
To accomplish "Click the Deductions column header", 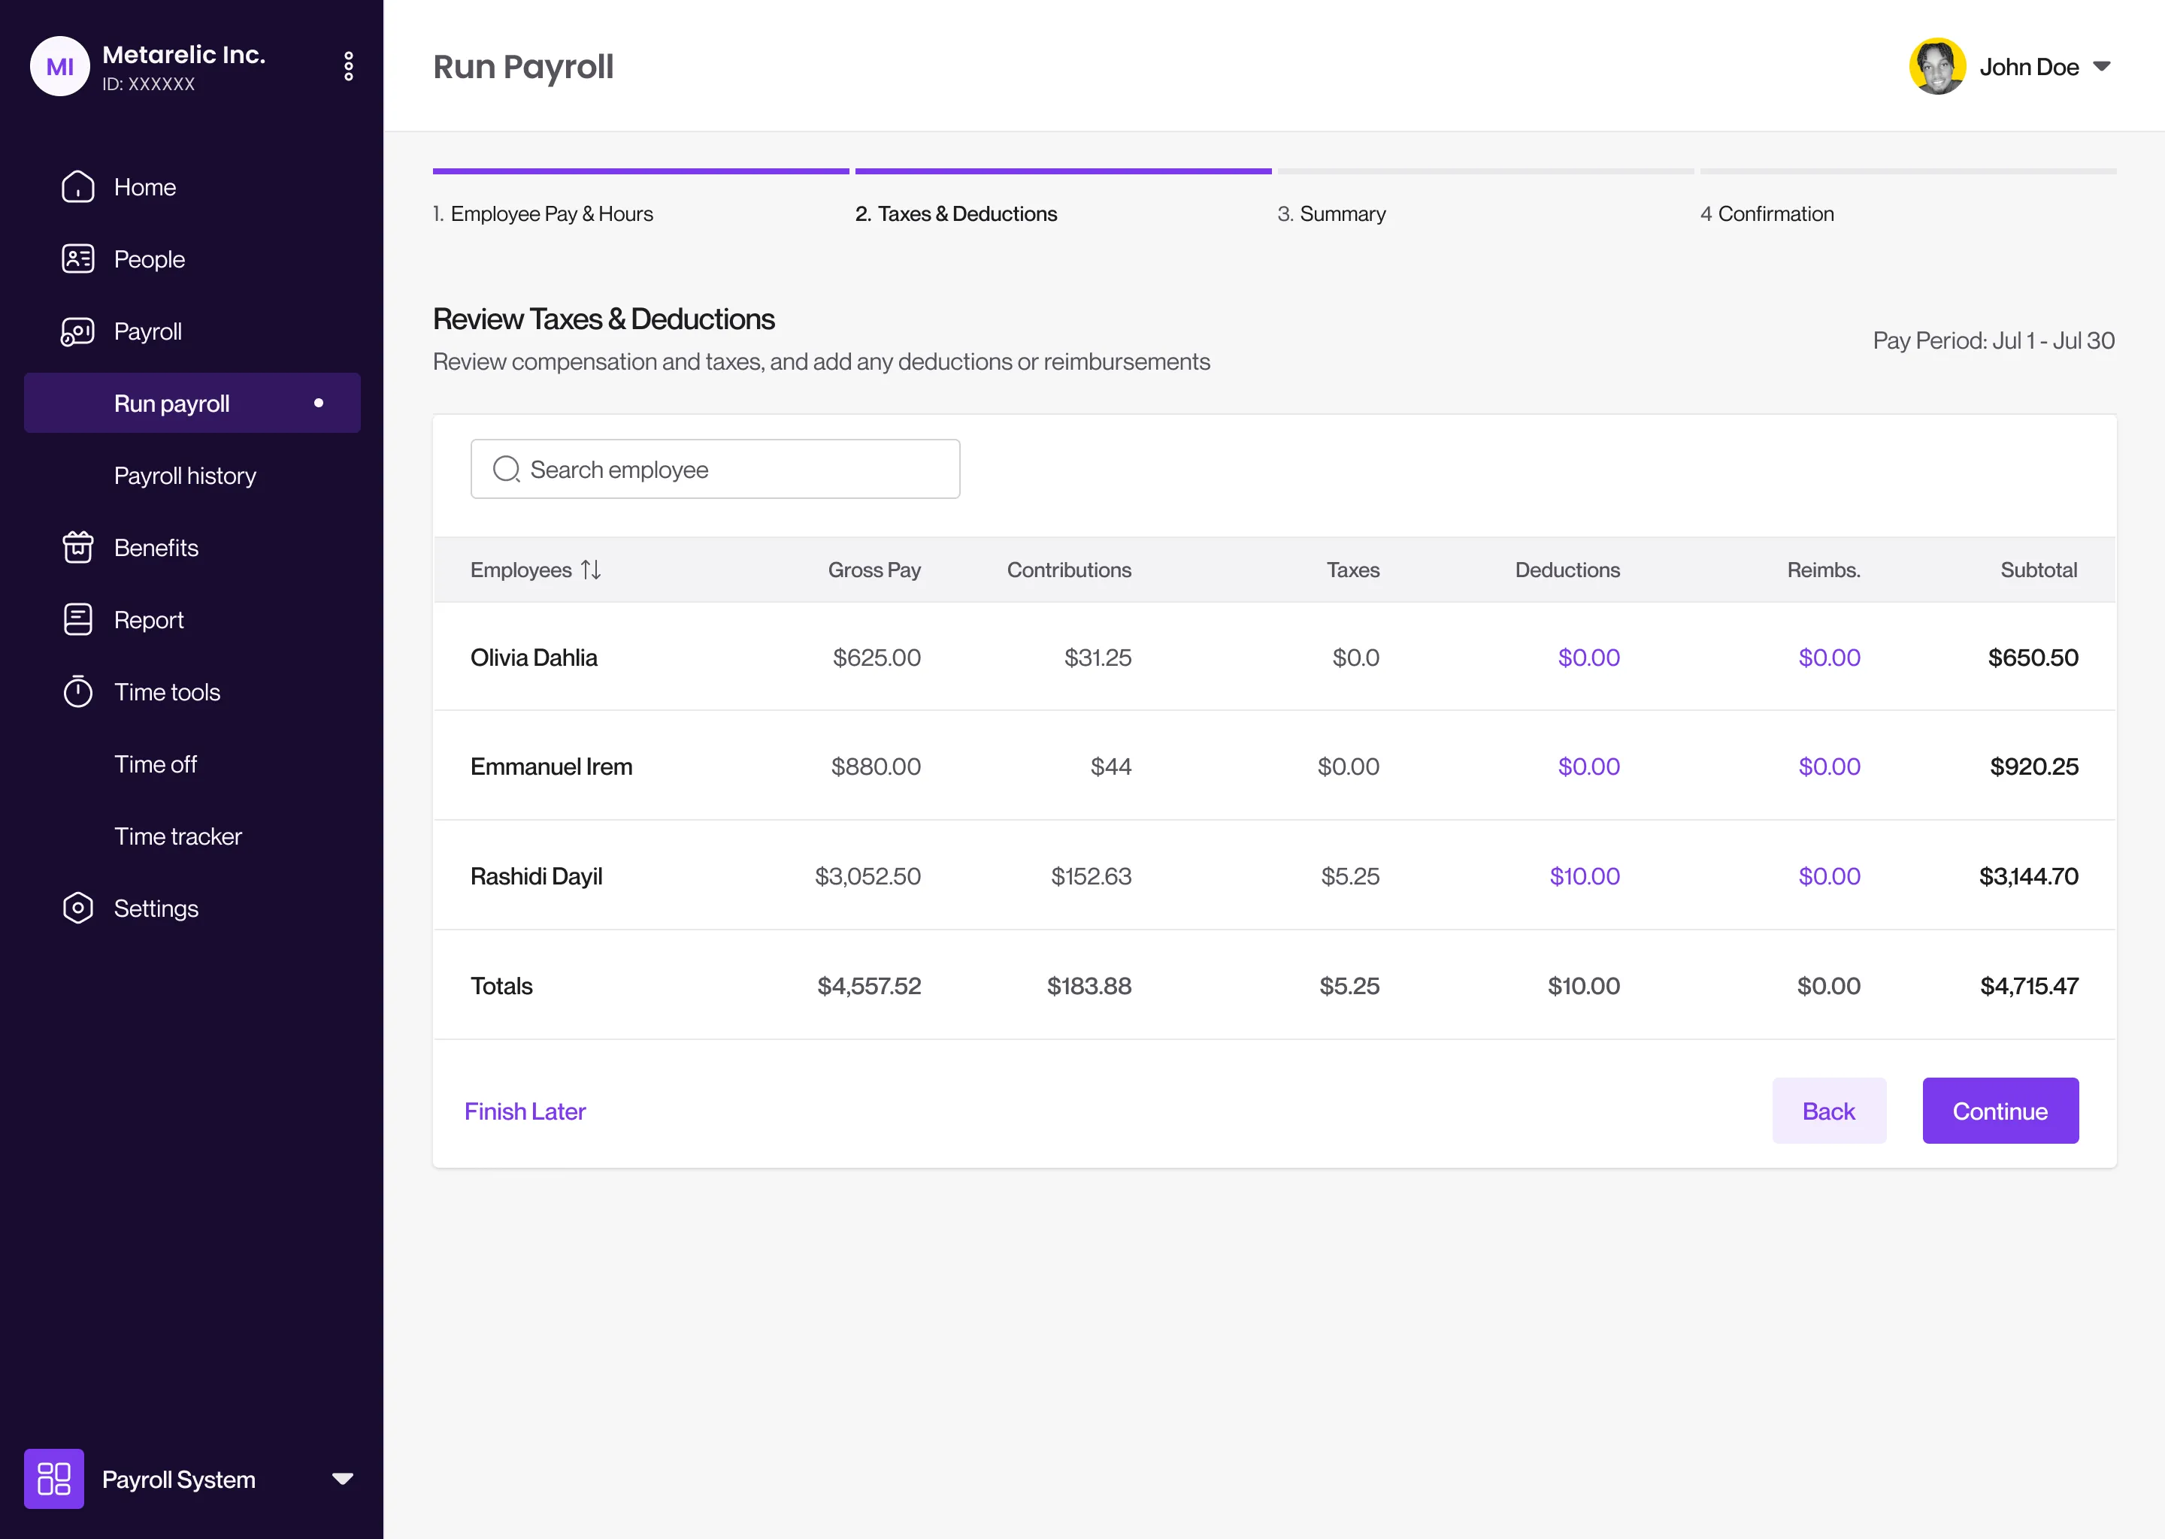I will 1568,570.
